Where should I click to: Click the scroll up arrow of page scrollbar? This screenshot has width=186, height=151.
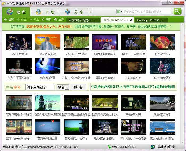coord(182,25)
